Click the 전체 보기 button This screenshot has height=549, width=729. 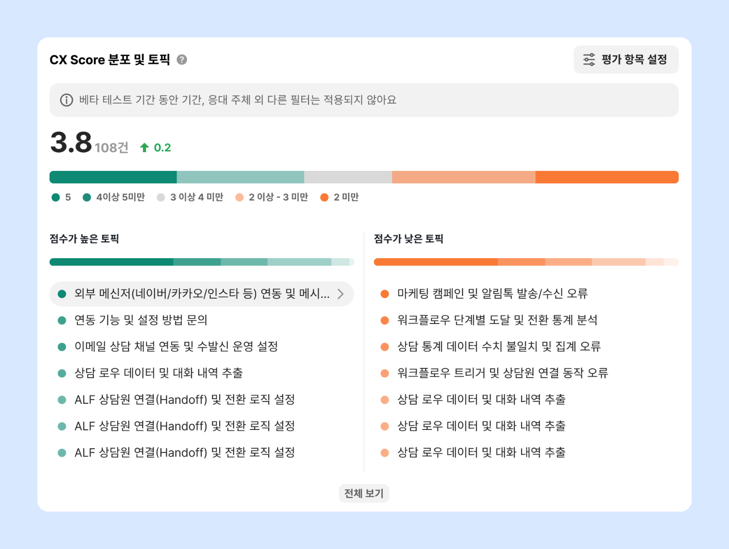[364, 493]
